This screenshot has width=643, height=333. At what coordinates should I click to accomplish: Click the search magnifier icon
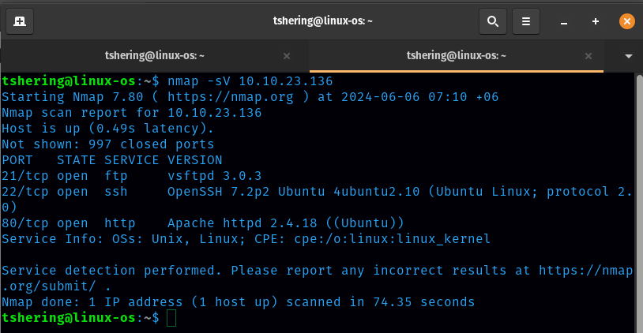tap(493, 21)
